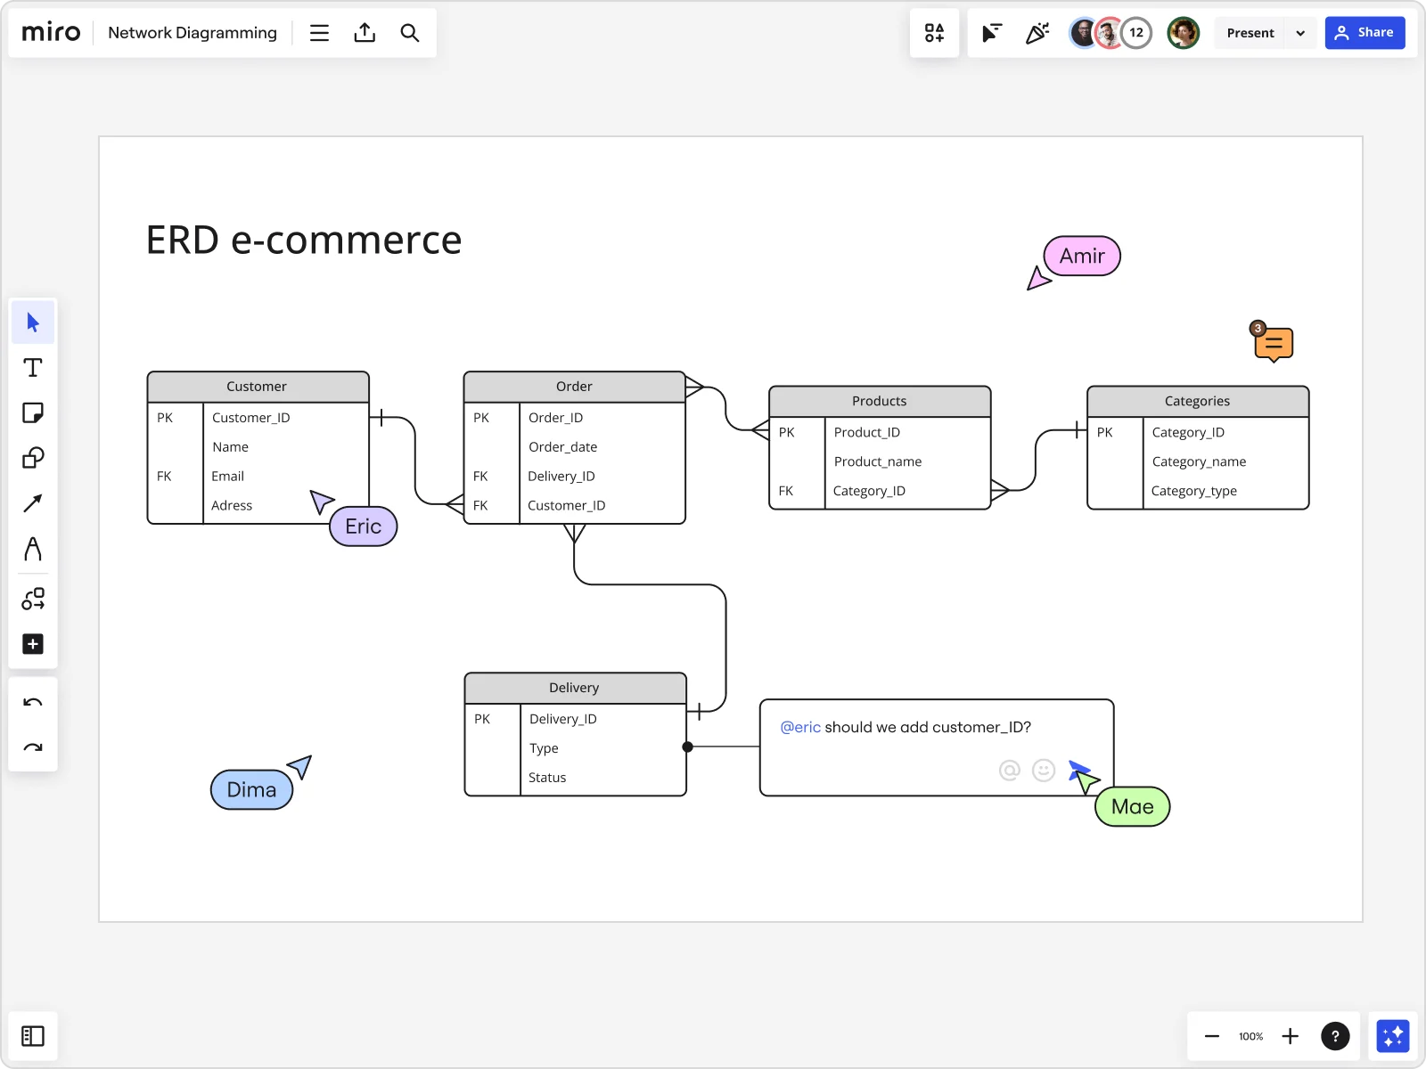Enable cursor following mode
The image size is (1426, 1069).
[992, 32]
